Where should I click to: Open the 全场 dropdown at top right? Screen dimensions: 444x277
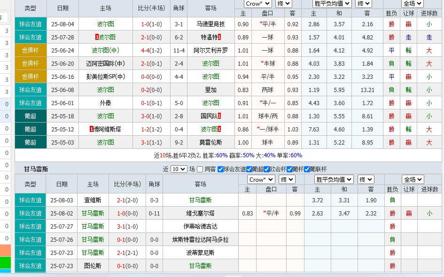412,3
